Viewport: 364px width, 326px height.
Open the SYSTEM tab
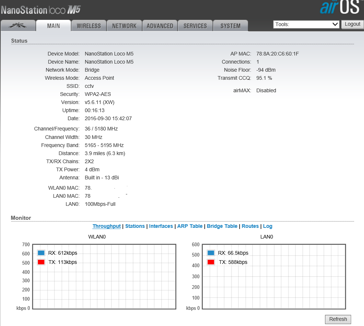click(x=230, y=26)
